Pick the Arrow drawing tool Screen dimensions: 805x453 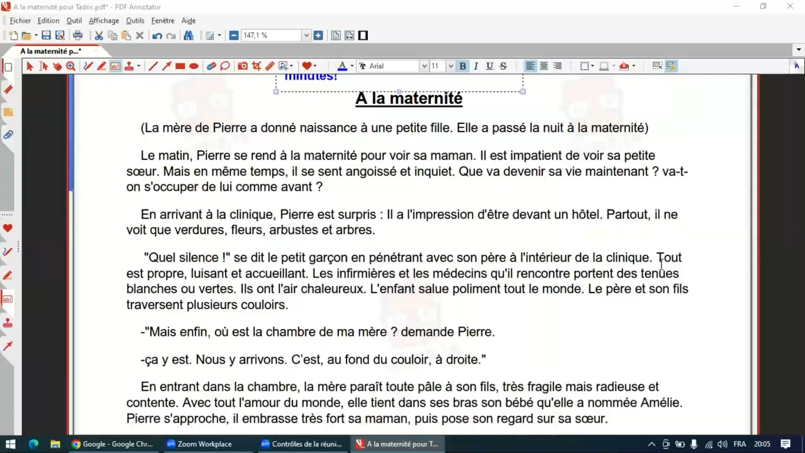click(x=166, y=66)
